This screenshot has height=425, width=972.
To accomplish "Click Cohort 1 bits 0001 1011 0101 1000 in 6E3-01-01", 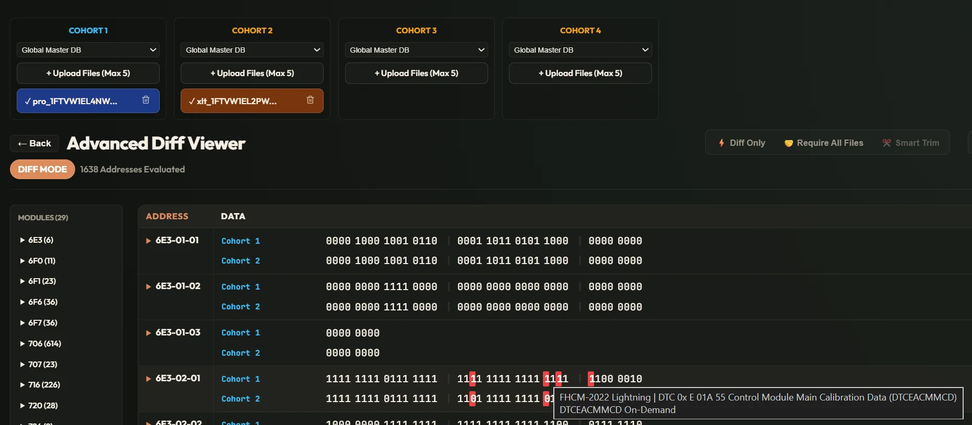I will pos(513,241).
